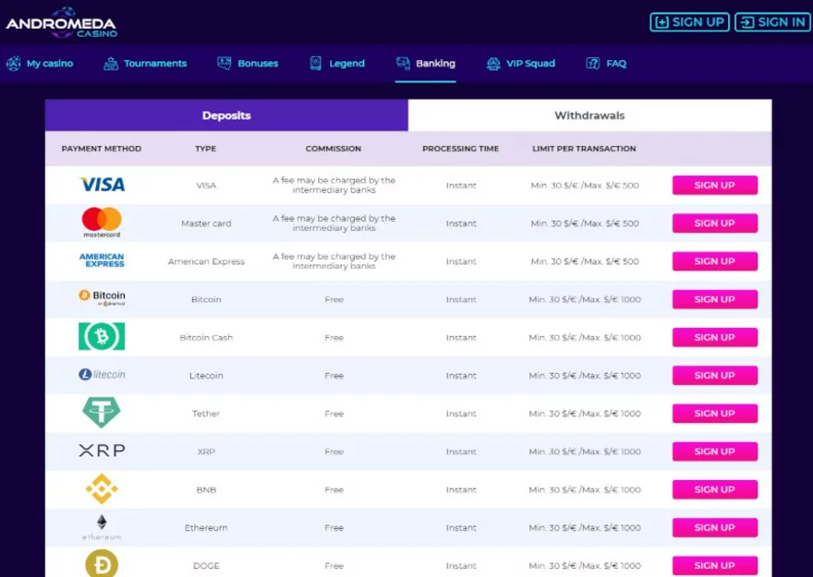813x577 pixels.
Task: Click the Ethereum logo
Action: coord(102,526)
